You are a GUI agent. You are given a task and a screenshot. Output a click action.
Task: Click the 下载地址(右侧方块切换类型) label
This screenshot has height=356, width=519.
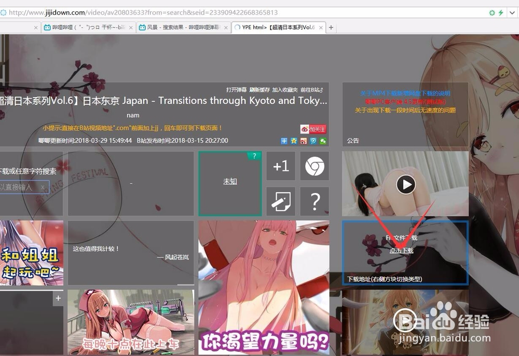click(384, 279)
